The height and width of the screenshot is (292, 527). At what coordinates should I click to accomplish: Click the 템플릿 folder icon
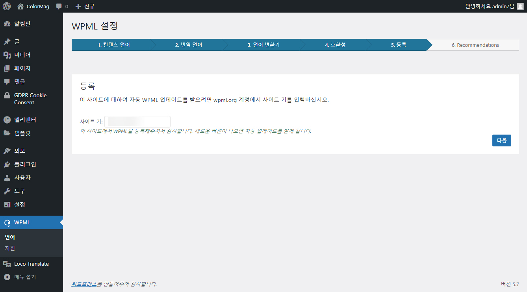[7, 133]
